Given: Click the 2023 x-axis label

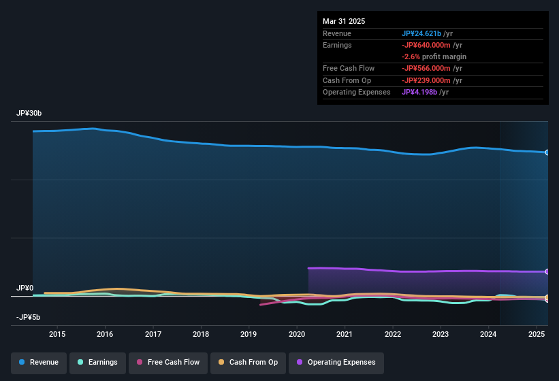Looking at the screenshot, I should coord(441,334).
